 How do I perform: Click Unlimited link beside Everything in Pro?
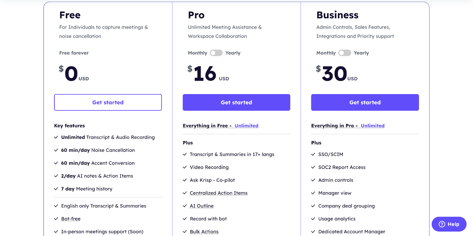click(372, 126)
